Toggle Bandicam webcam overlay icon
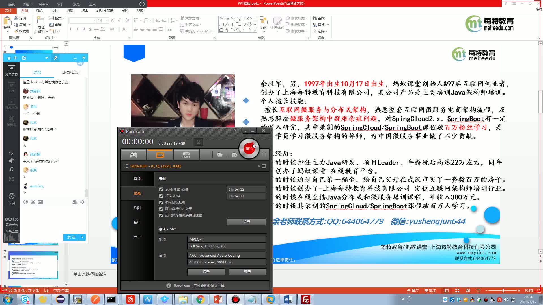This screenshot has width=543, height=305. 199,142
